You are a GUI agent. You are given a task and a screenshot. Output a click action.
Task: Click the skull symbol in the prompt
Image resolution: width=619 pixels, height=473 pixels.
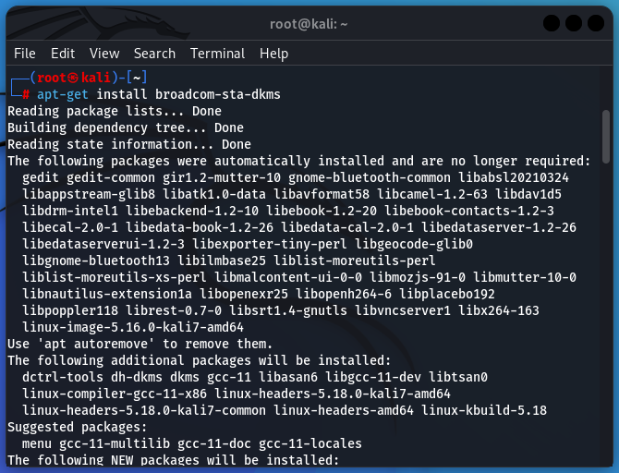click(72, 78)
